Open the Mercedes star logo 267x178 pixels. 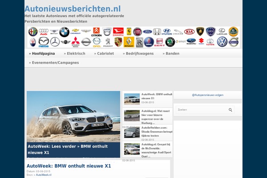pos(55,42)
